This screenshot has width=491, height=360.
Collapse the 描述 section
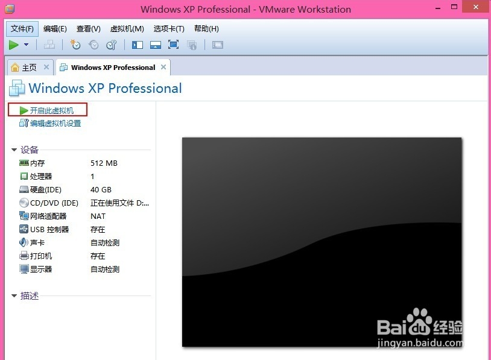tap(14, 295)
